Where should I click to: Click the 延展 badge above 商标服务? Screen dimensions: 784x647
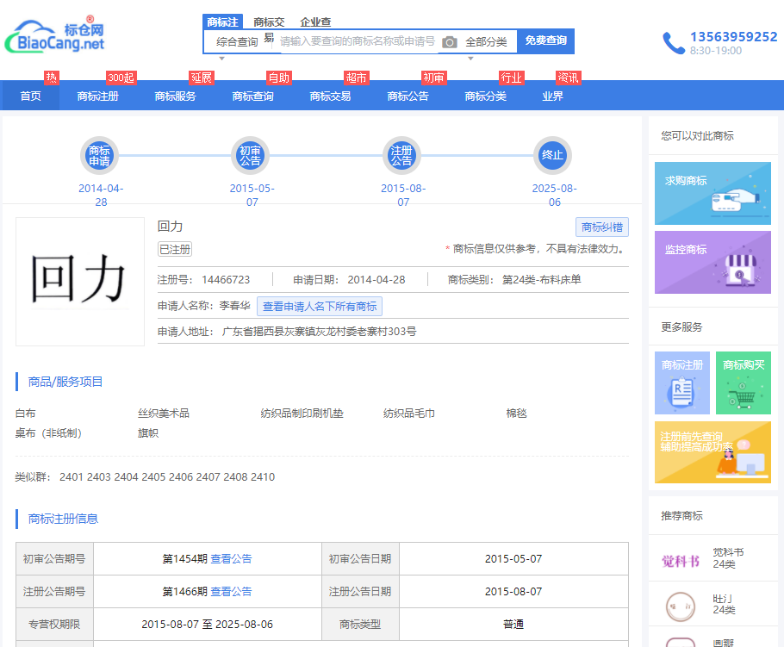coord(202,78)
